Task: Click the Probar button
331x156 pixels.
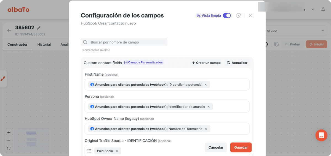Action: click(x=292, y=44)
